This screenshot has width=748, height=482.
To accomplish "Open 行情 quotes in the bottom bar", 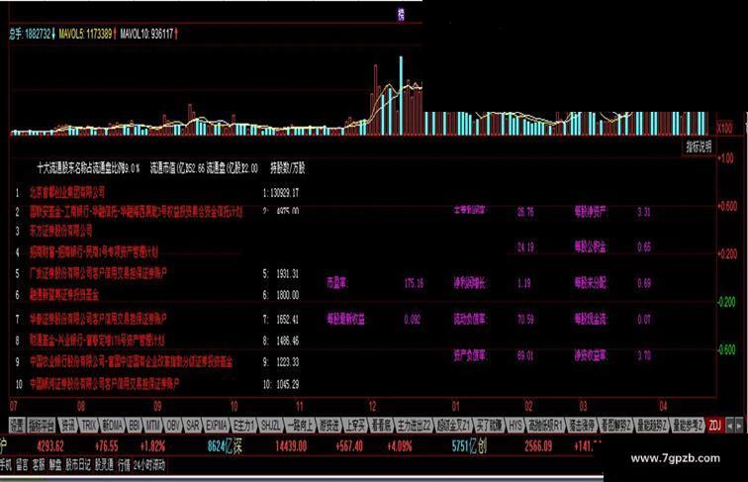I will pos(124,465).
